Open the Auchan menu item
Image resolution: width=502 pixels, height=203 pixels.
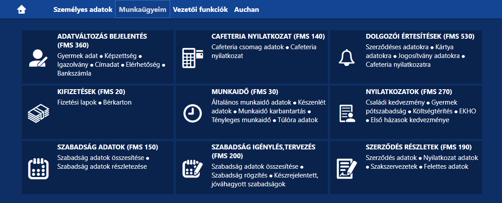246,9
